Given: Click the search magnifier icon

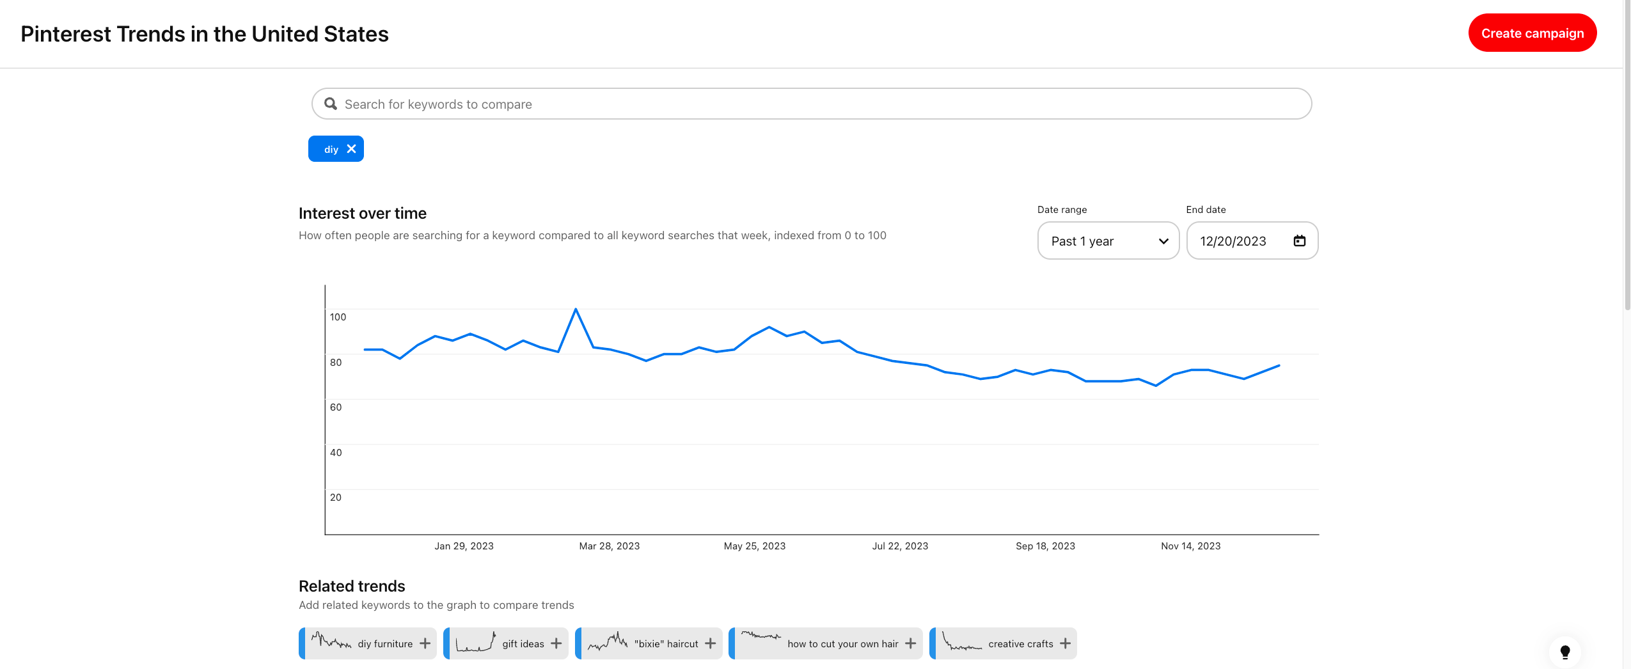Looking at the screenshot, I should (x=330, y=104).
